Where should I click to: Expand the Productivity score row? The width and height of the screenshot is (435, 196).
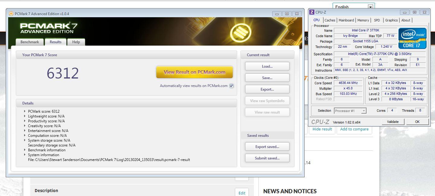[25, 121]
